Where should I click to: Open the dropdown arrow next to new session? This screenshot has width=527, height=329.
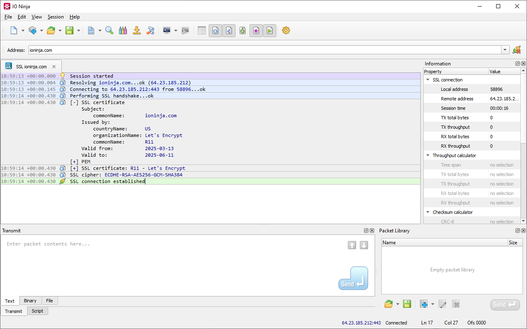(x=23, y=30)
